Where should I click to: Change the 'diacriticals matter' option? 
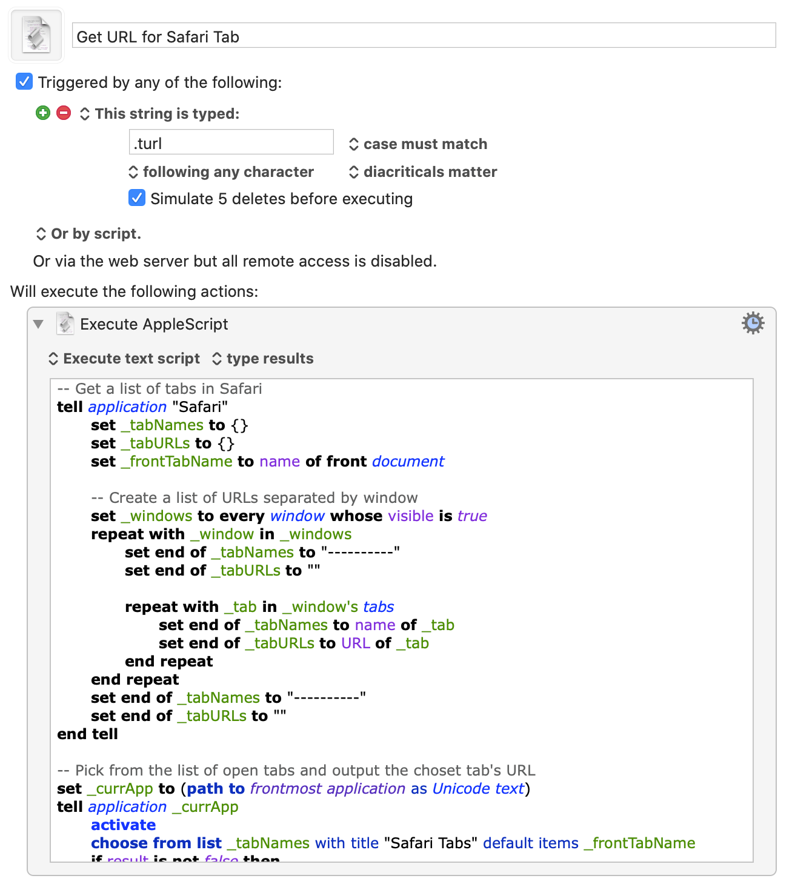coord(423,172)
